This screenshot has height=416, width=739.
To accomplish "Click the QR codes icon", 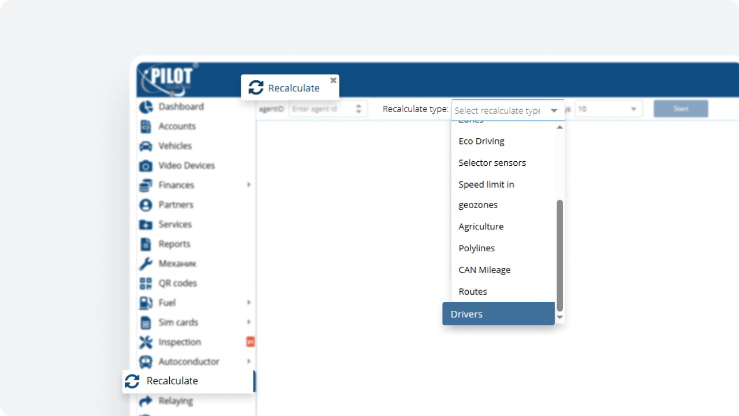I will point(146,284).
